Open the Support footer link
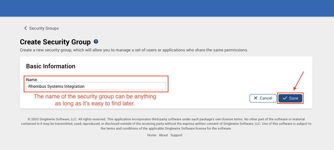Viewport: 334px width, 150px height. [176, 135]
